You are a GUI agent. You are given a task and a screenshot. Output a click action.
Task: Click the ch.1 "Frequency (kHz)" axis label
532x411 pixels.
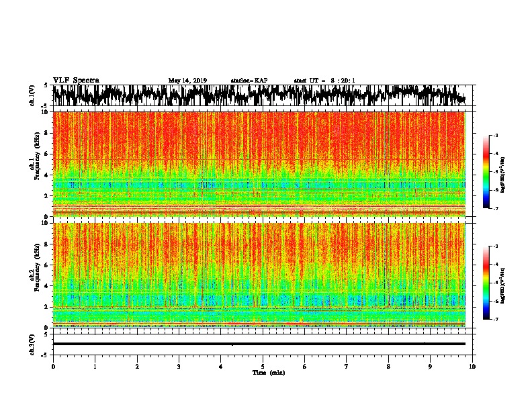tap(37, 156)
